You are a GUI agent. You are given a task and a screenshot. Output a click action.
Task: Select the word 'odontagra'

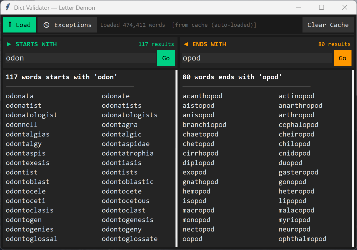click(x=120, y=124)
